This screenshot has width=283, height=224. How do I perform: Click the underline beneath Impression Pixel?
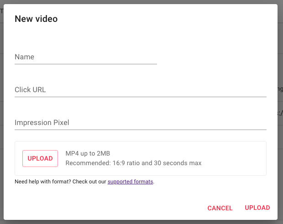(x=141, y=130)
